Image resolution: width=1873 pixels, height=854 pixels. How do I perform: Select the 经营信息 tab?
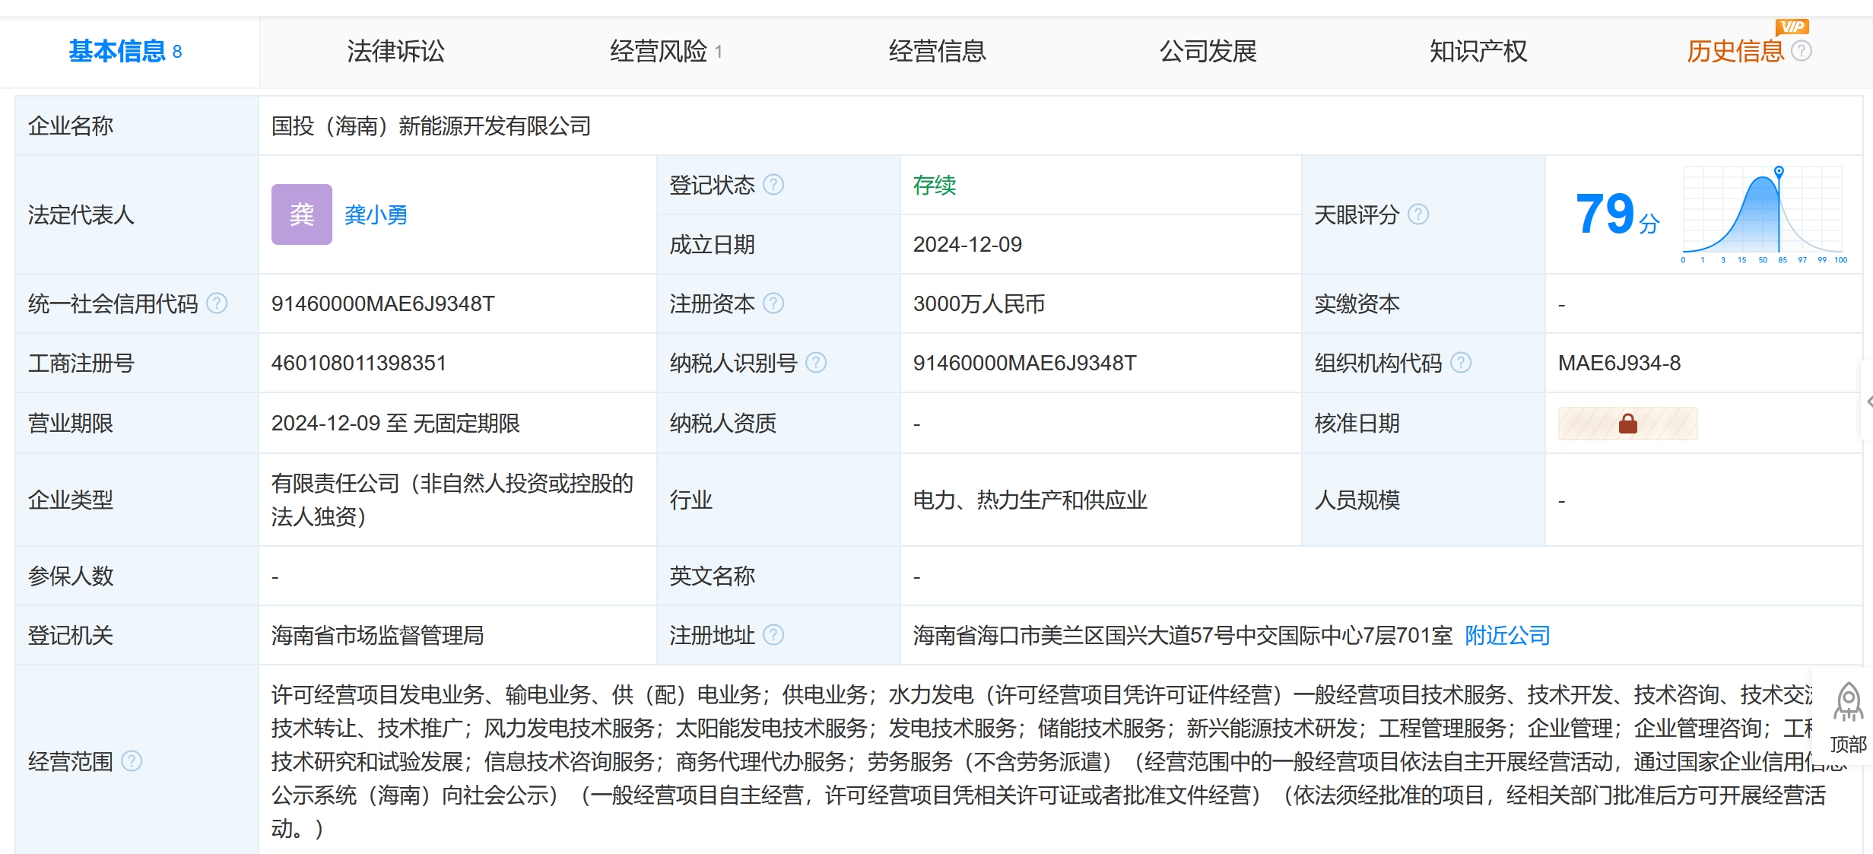(937, 51)
